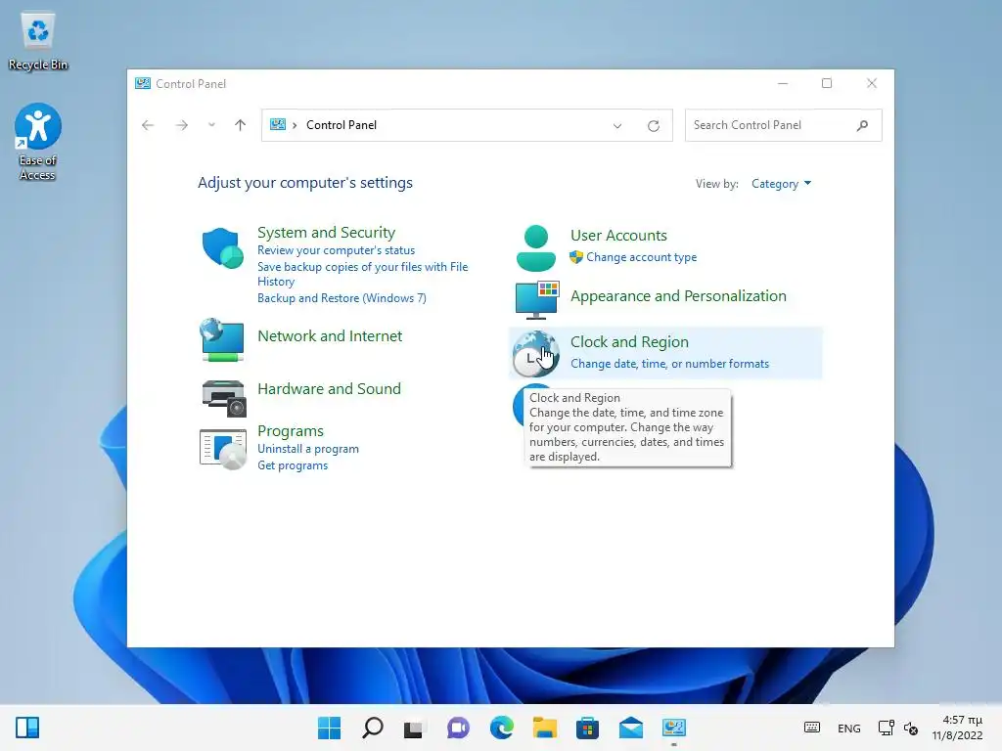This screenshot has width=1002, height=751.
Task: Open the Windows Start button
Action: click(x=329, y=728)
